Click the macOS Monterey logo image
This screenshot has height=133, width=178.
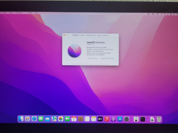point(74,51)
